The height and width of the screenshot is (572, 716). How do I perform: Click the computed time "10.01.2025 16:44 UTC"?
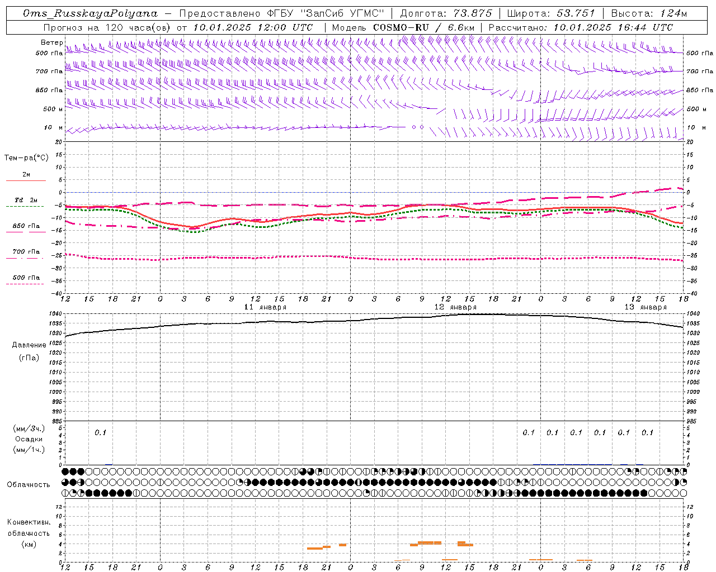[x=613, y=27]
